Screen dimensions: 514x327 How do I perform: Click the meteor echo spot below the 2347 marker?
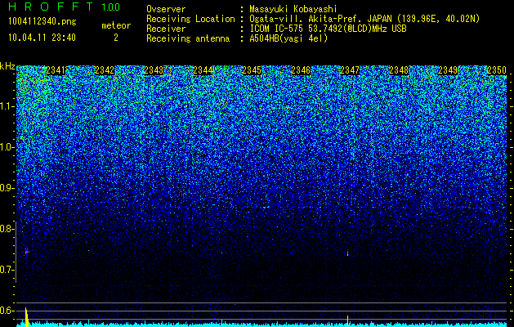pyautogui.click(x=347, y=253)
